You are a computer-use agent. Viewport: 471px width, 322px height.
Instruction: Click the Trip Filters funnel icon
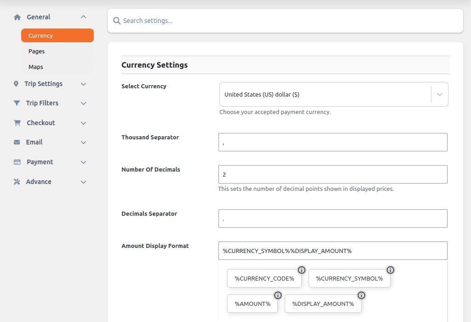tap(17, 103)
